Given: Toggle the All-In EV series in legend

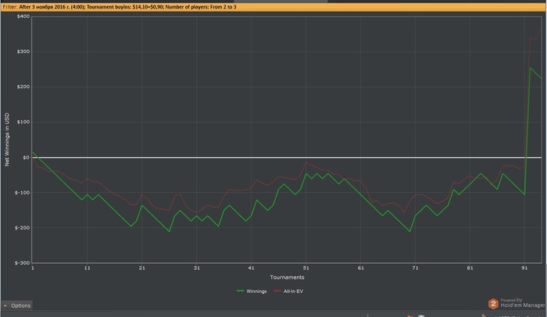Looking at the screenshot, I should 288,291.
